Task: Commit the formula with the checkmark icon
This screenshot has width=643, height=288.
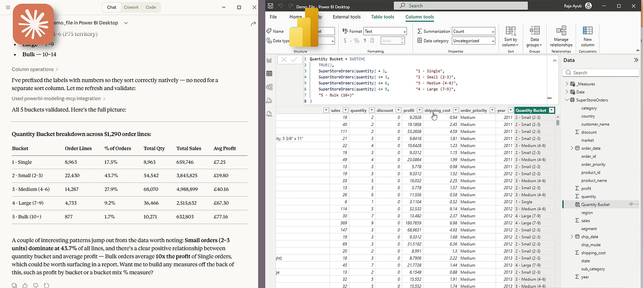Action: coord(294,60)
